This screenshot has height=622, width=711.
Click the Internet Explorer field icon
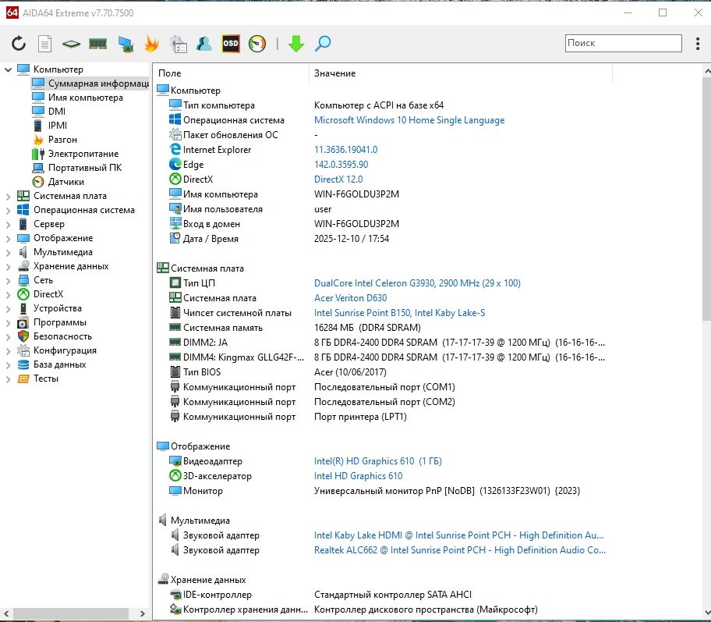pyautogui.click(x=175, y=149)
